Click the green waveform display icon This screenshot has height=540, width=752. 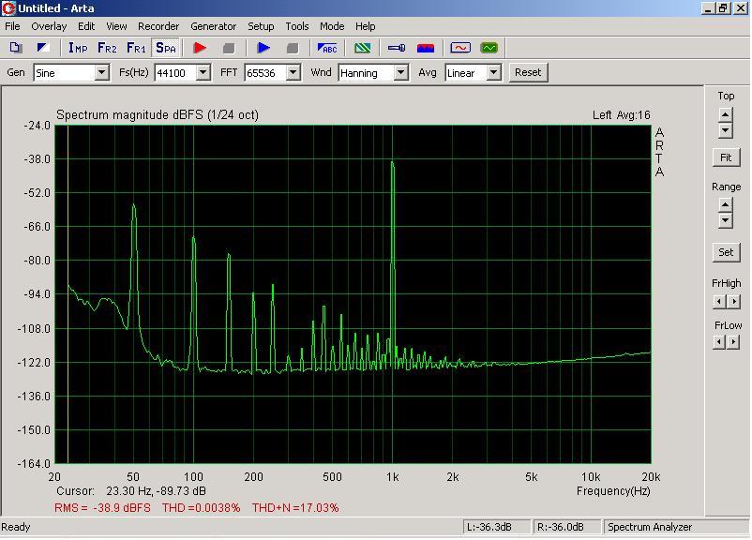coord(489,48)
